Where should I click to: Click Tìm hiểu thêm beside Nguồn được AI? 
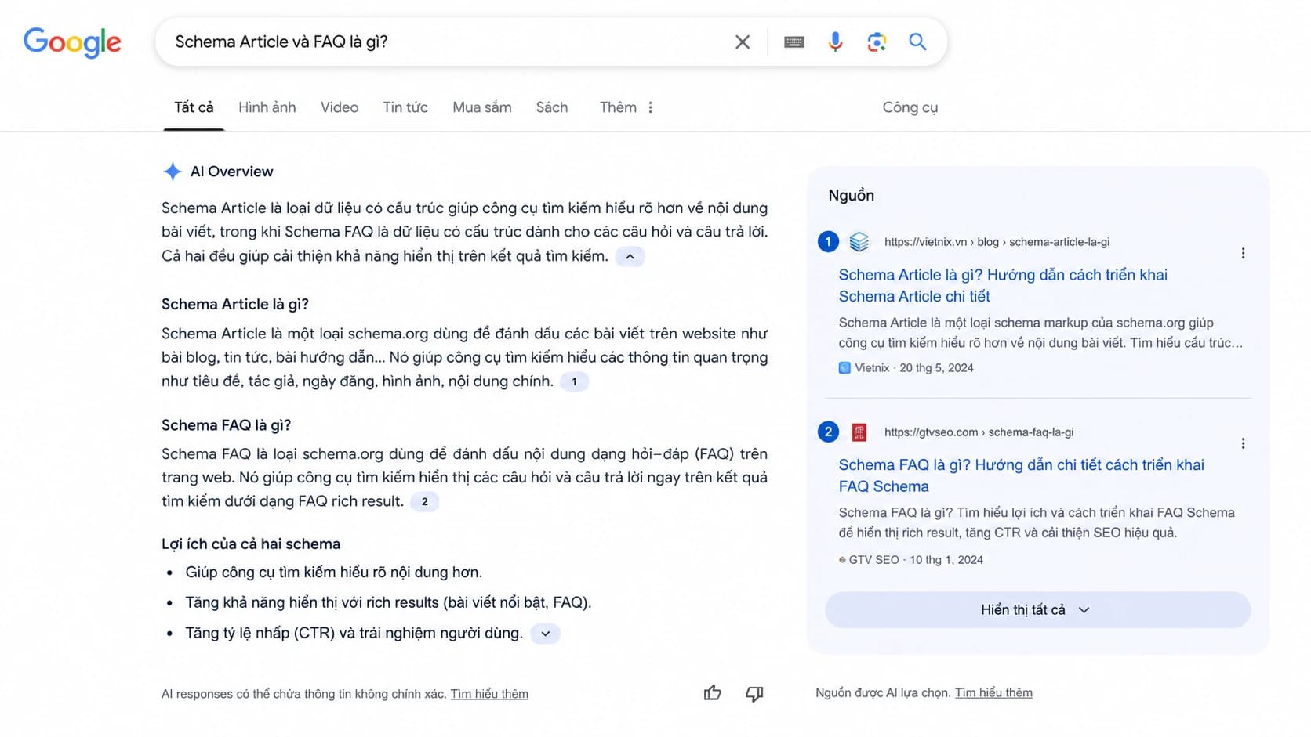click(993, 693)
